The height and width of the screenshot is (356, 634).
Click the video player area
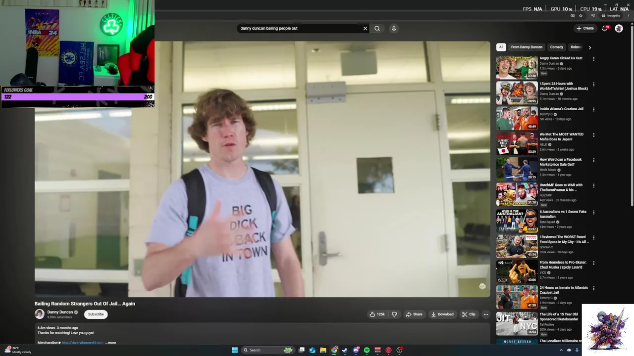(263, 169)
